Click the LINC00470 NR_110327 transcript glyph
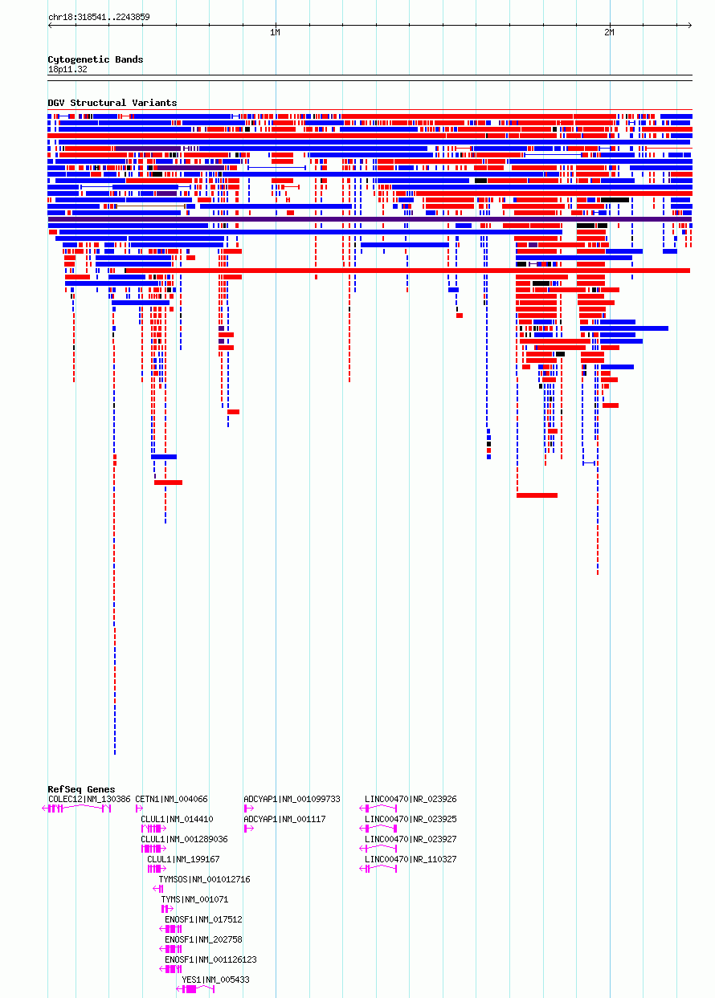 (x=378, y=869)
